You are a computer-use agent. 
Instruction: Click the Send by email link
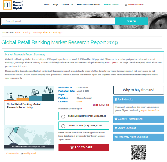pyautogui.click(x=30, y=154)
